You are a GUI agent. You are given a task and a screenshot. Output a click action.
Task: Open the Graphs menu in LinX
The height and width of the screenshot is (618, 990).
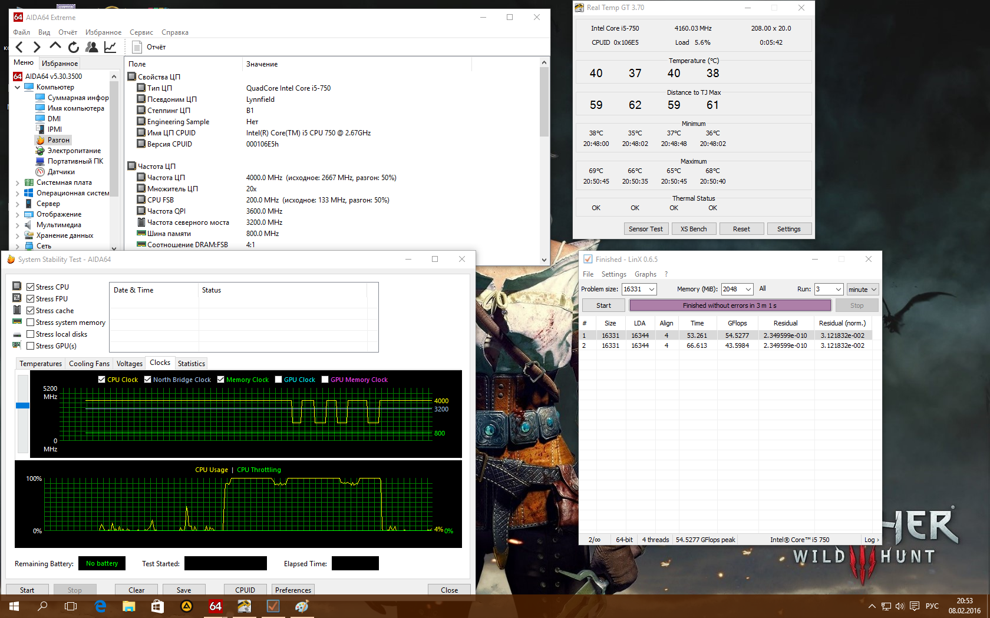tap(645, 274)
